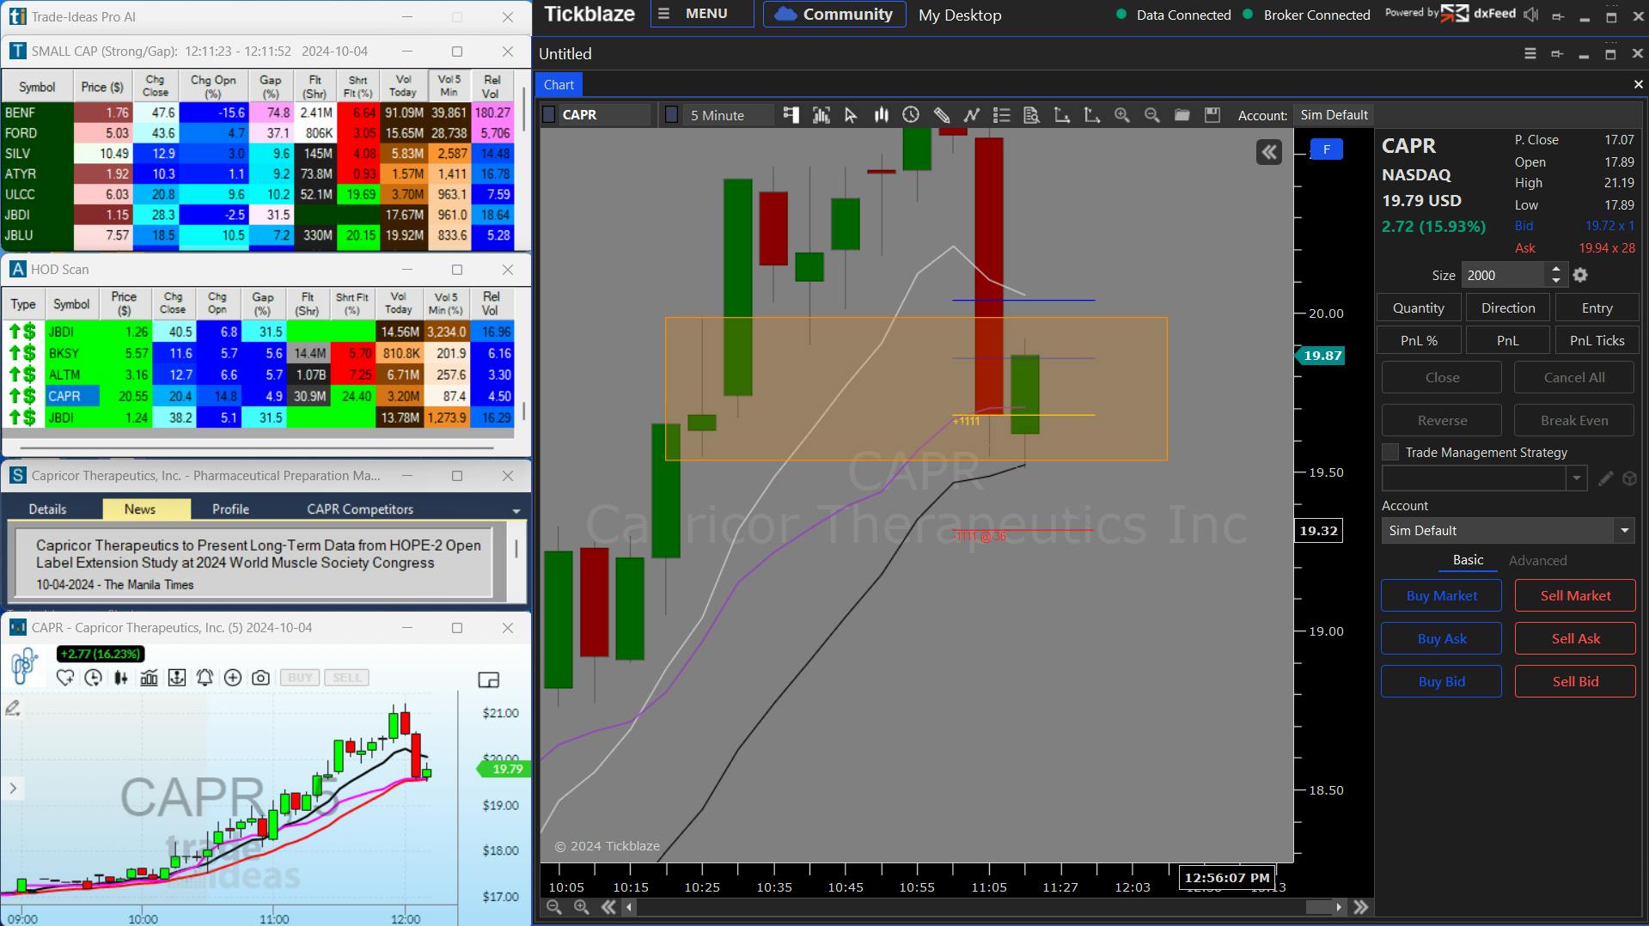Open the 5 Minute timeframe selector
The height and width of the screenshot is (926, 1649).
[x=727, y=115]
